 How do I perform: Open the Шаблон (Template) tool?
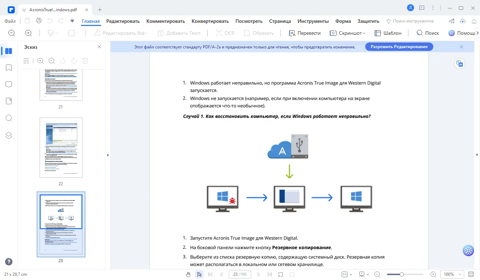point(388,33)
